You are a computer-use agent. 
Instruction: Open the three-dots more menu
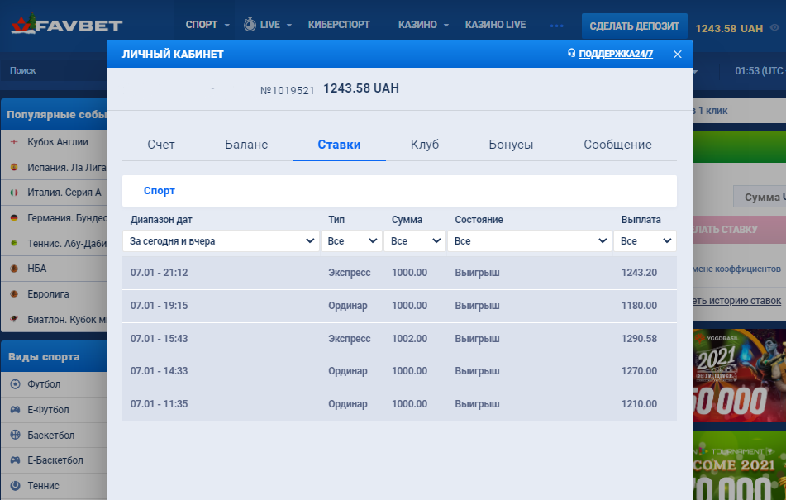pos(557,26)
